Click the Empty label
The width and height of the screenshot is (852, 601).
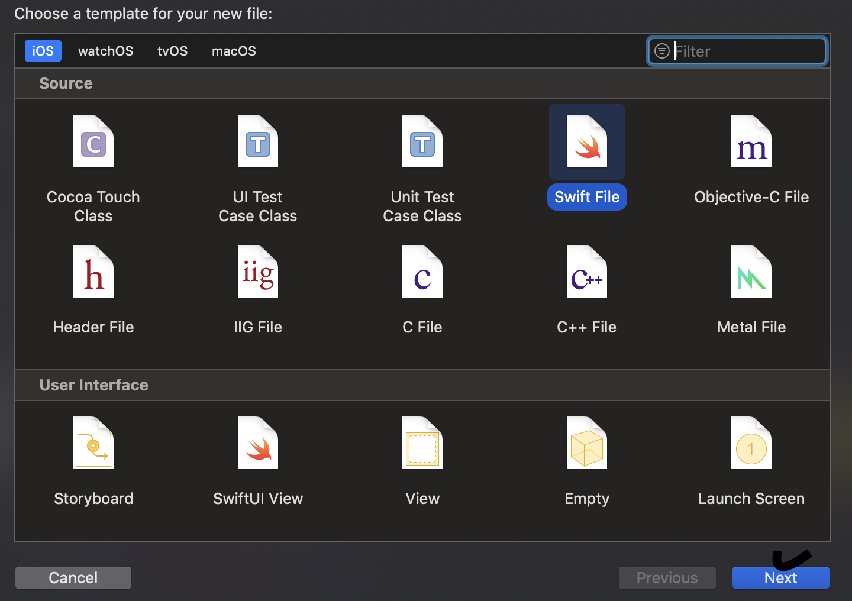[587, 499]
